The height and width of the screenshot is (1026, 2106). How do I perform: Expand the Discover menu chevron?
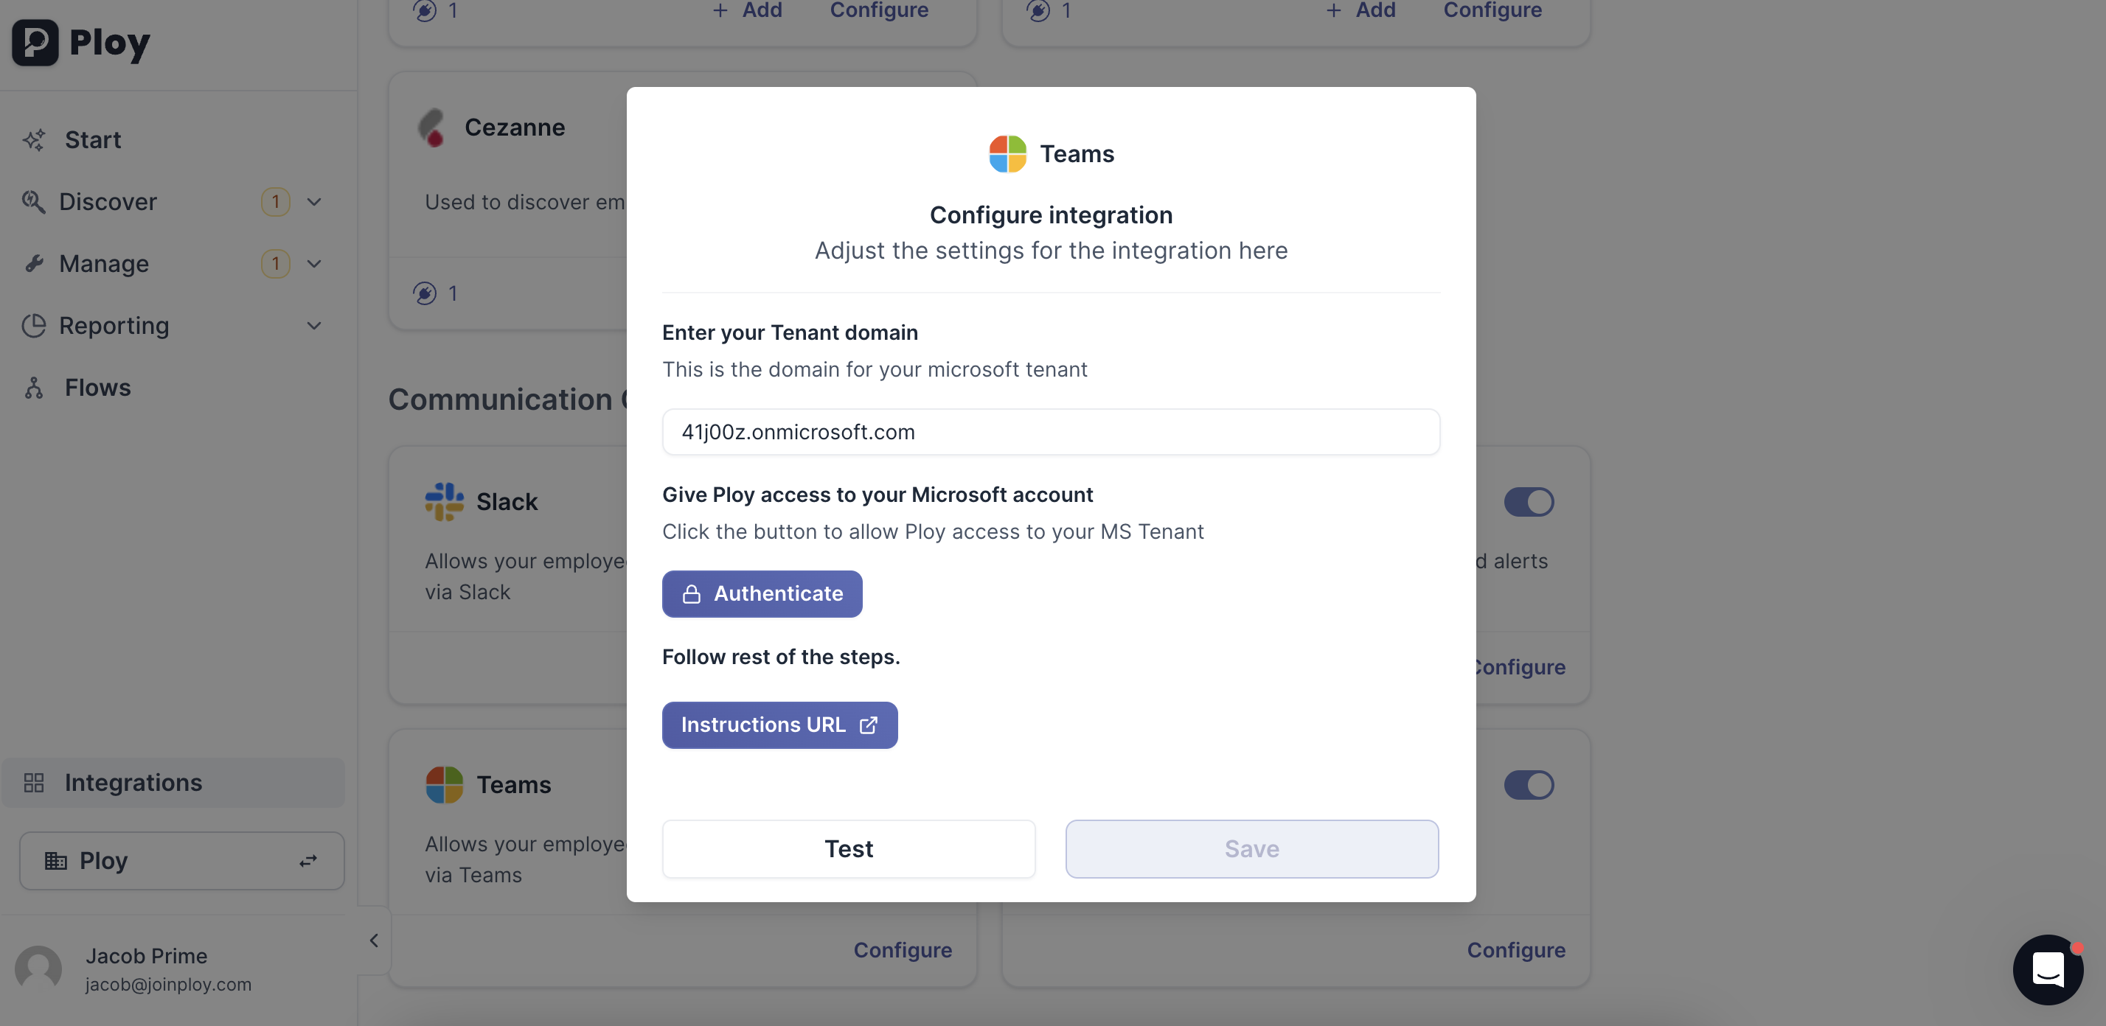[314, 202]
